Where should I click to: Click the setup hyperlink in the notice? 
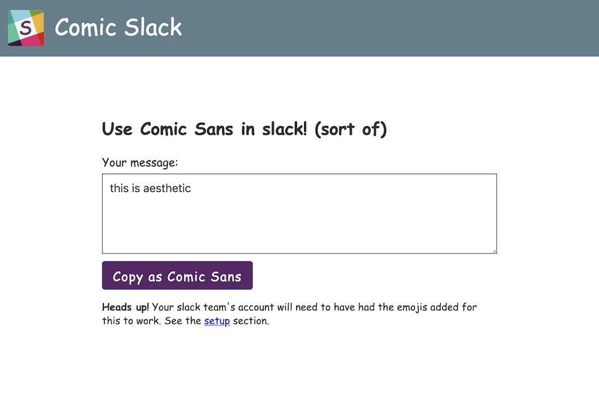click(217, 321)
